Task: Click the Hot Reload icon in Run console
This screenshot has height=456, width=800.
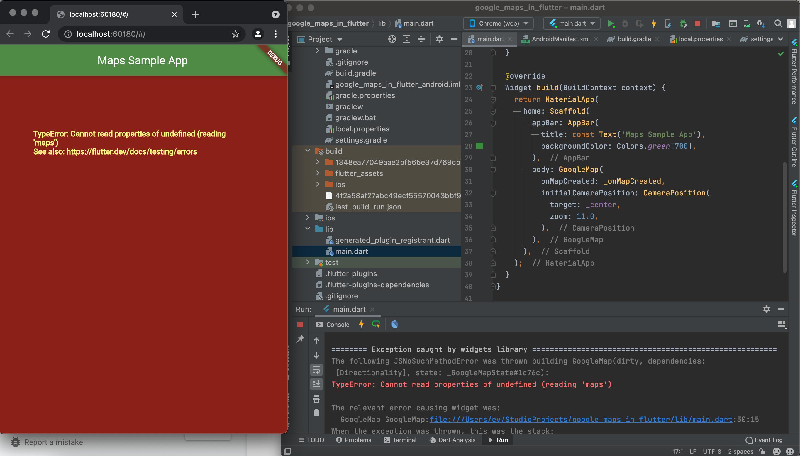Action: [361, 324]
